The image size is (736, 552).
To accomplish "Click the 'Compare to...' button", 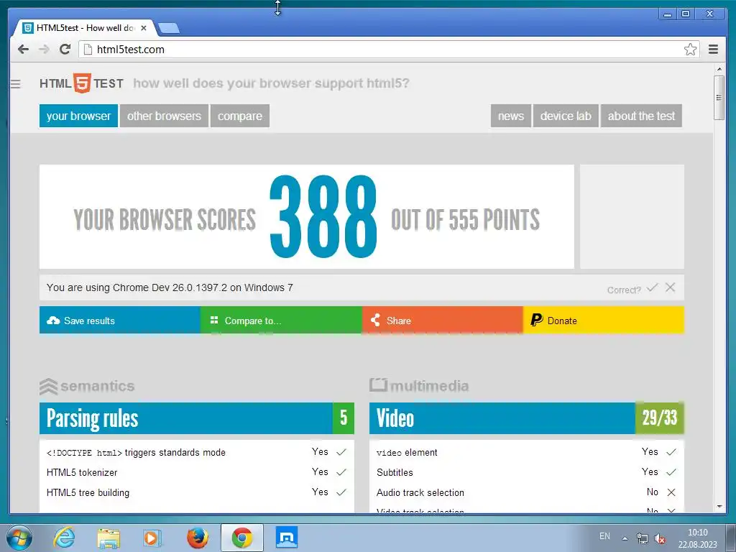I will [x=281, y=320].
